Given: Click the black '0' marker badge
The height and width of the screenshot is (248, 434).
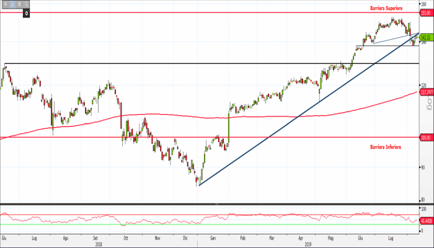Looking at the screenshot, I should tap(27, 12).
